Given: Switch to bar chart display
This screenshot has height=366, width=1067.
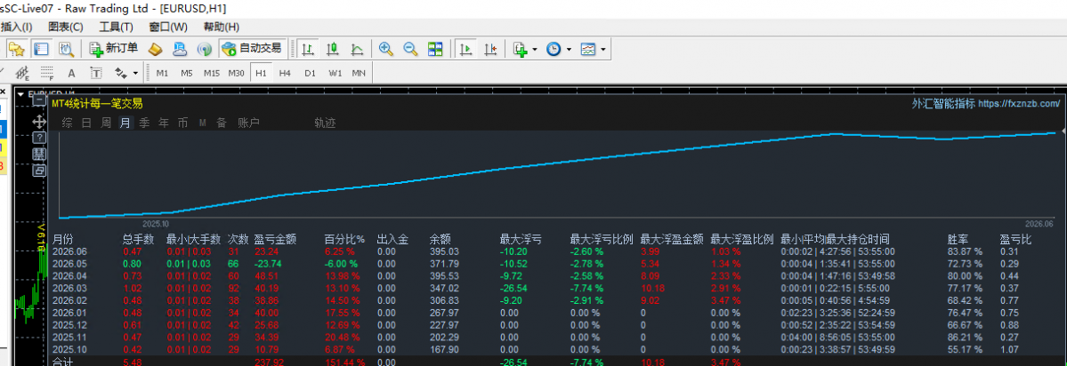Looking at the screenshot, I should click(308, 49).
